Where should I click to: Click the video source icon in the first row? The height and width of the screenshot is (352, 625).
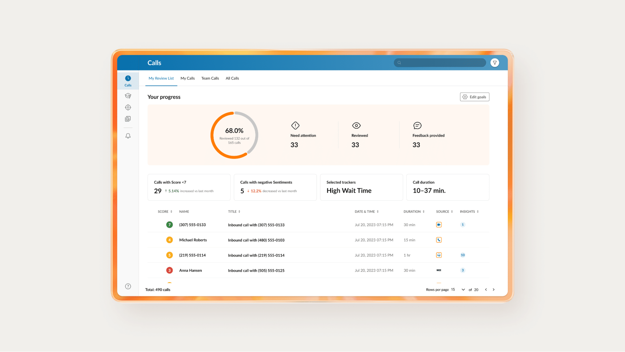pyautogui.click(x=439, y=225)
